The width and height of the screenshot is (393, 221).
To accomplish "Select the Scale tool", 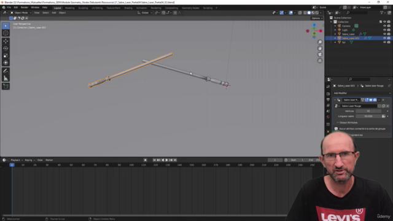I will tap(6, 56).
